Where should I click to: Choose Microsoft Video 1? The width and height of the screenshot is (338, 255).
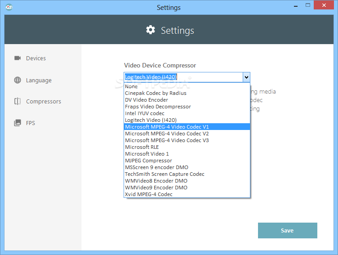point(187,154)
